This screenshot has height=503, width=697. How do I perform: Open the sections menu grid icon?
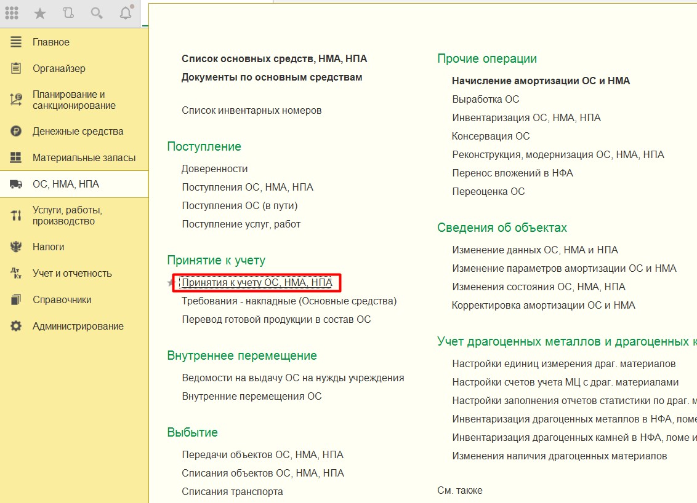[x=12, y=14]
